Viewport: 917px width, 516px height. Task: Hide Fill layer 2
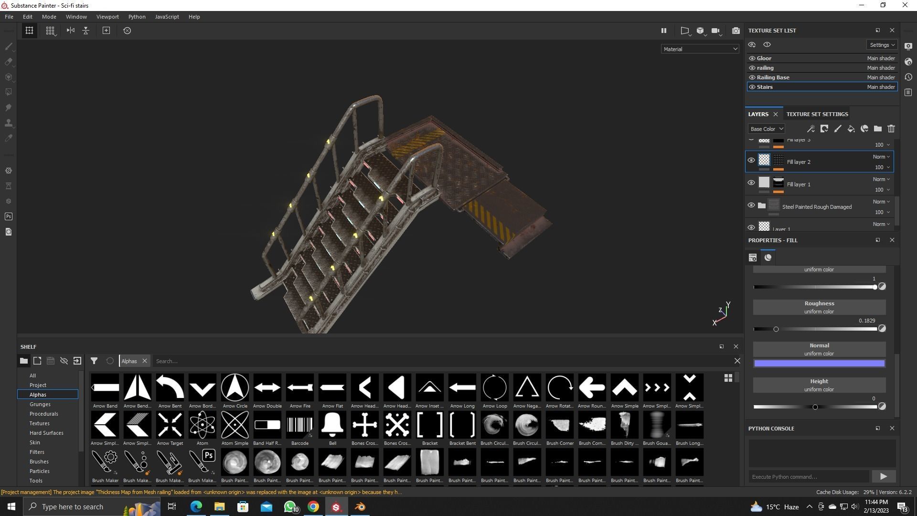pyautogui.click(x=751, y=161)
